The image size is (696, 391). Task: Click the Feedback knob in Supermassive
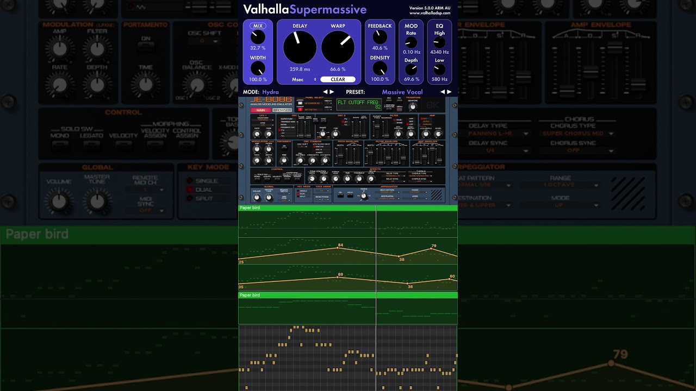(x=380, y=37)
